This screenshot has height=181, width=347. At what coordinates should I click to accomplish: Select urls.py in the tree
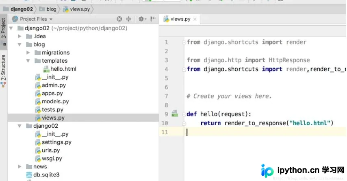(51, 150)
